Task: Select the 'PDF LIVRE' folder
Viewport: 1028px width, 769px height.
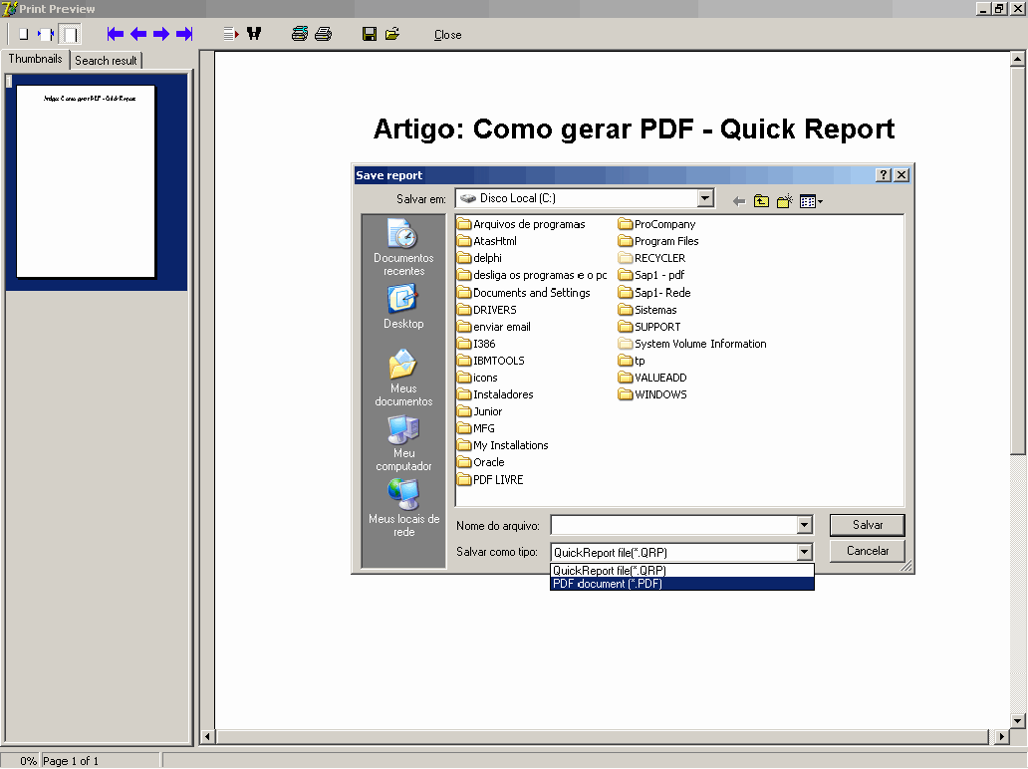Action: pos(490,480)
